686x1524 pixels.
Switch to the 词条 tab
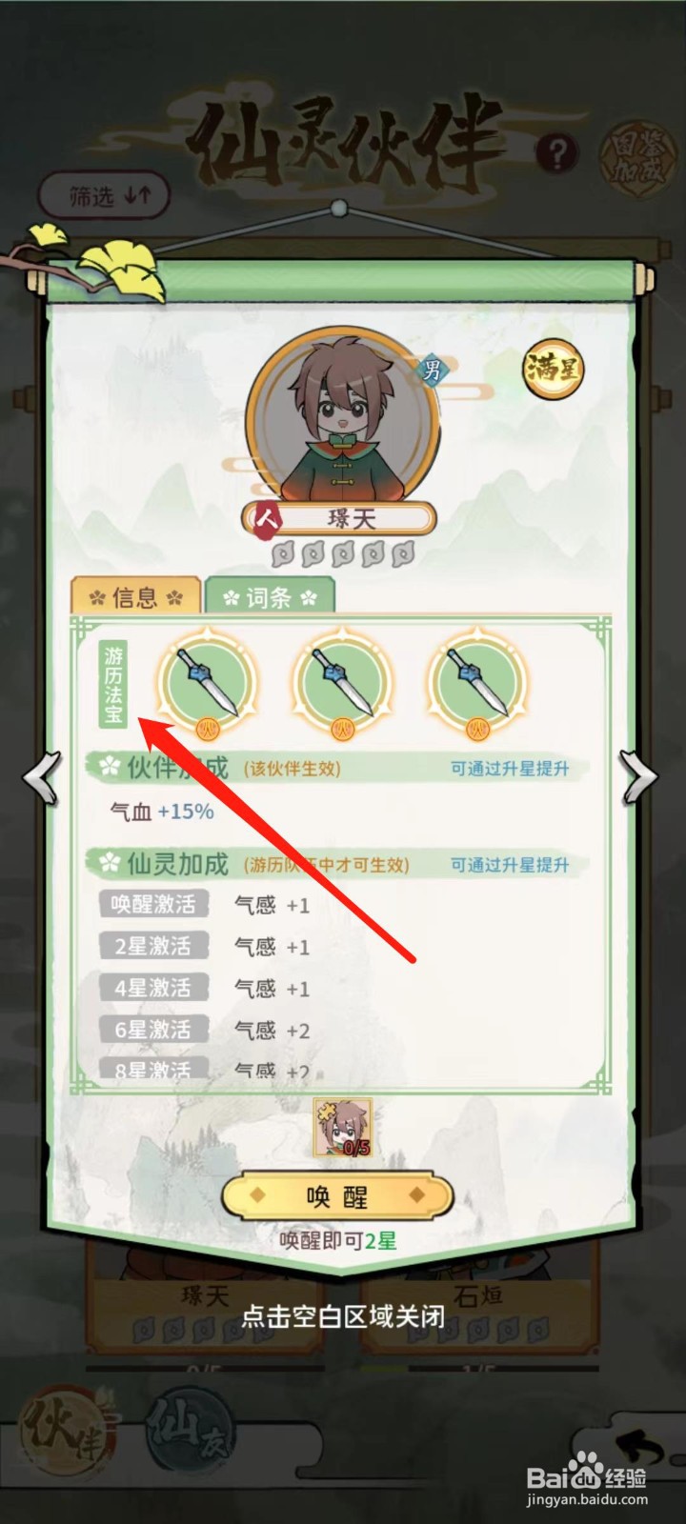[x=270, y=597]
